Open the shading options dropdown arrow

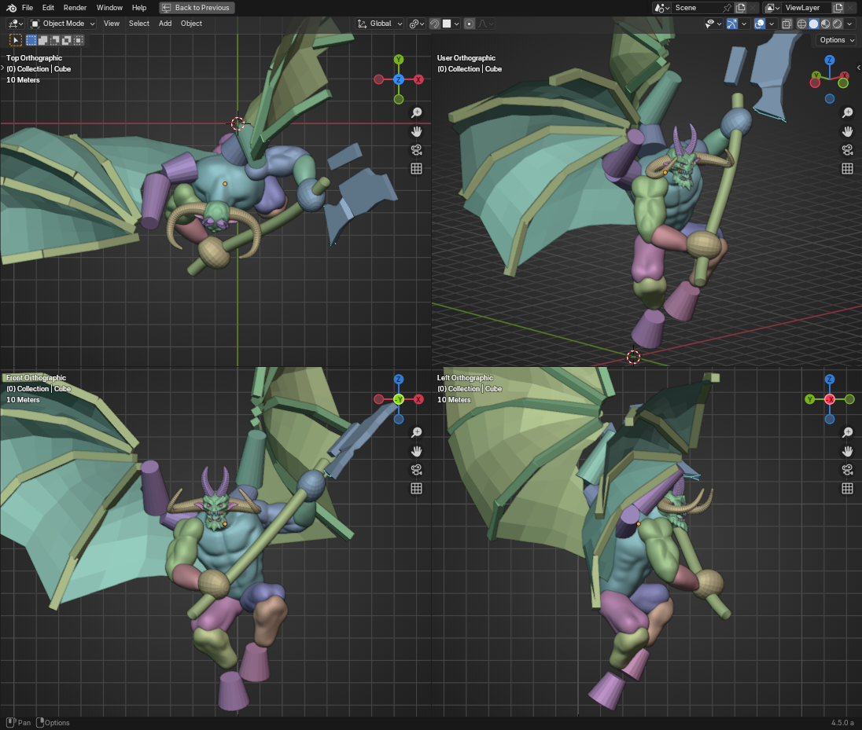(x=849, y=24)
